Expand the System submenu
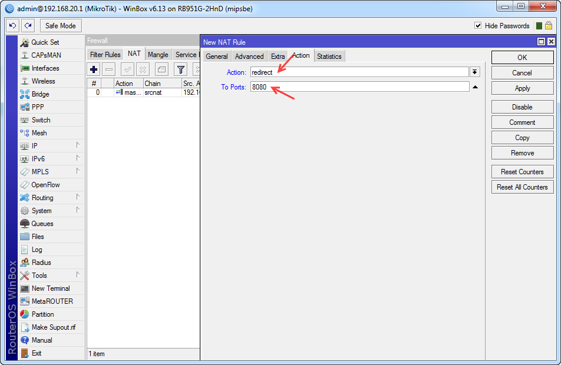The width and height of the screenshot is (561, 365). [78, 210]
